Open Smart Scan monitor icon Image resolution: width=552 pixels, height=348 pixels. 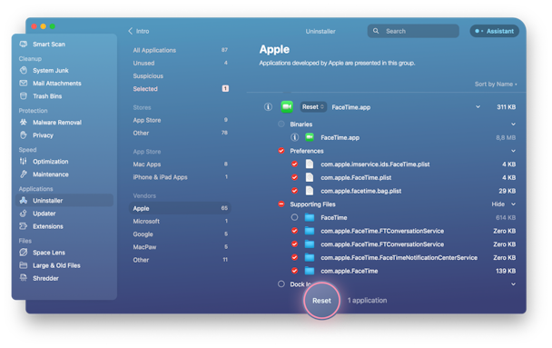pyautogui.click(x=24, y=44)
